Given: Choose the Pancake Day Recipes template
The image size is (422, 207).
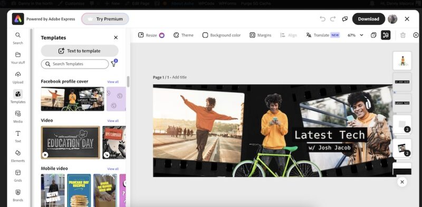Looking at the screenshot, I should click(79, 190).
